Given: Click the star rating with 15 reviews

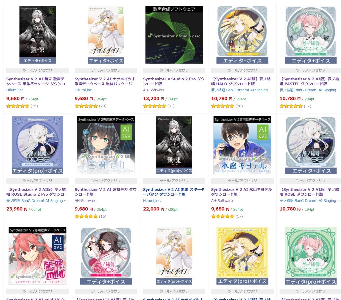Looking at the screenshot, I should click(91, 216).
